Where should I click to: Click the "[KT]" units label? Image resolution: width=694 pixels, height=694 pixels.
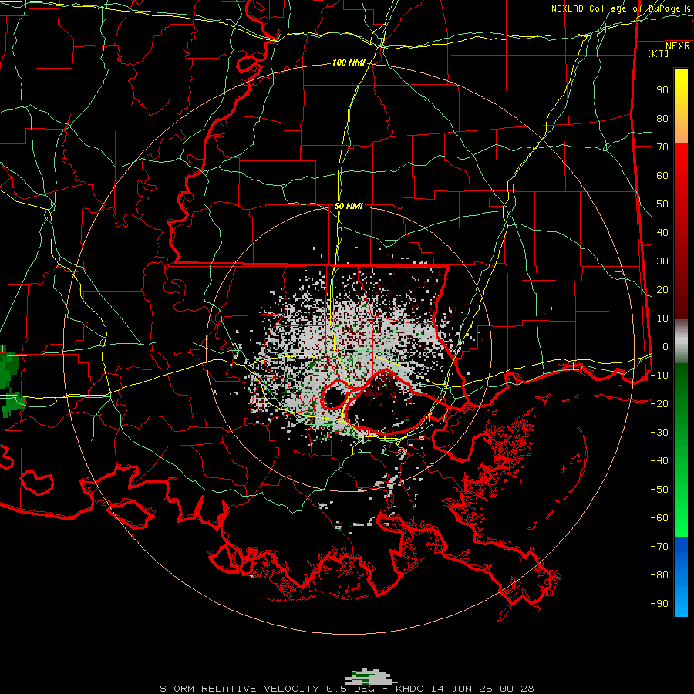(659, 53)
